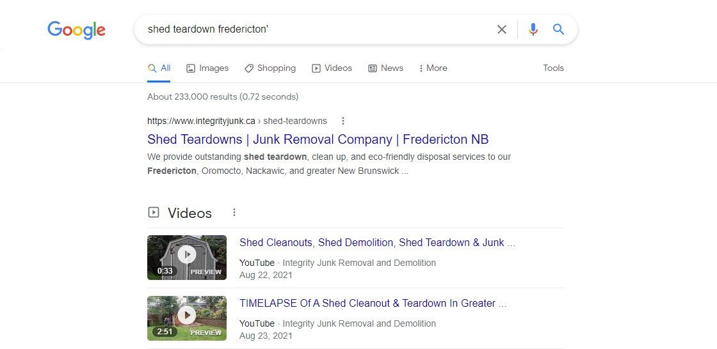Click 'About 233,000 results' stats text
717x349 pixels.
(x=223, y=97)
